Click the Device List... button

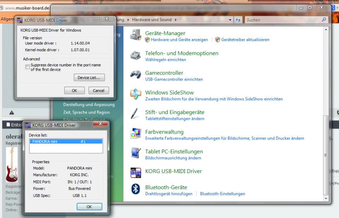[x=89, y=77]
